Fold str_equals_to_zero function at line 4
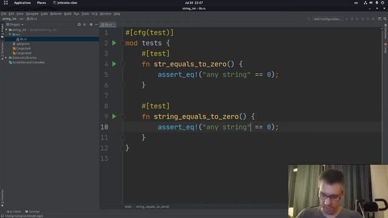Screen dimensions: 388x218 tap(122, 64)
